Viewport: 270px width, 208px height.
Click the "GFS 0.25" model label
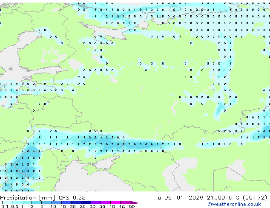[72, 198]
